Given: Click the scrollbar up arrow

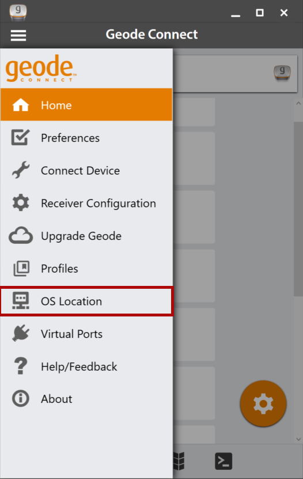Looking at the screenshot, I should [298, 103].
